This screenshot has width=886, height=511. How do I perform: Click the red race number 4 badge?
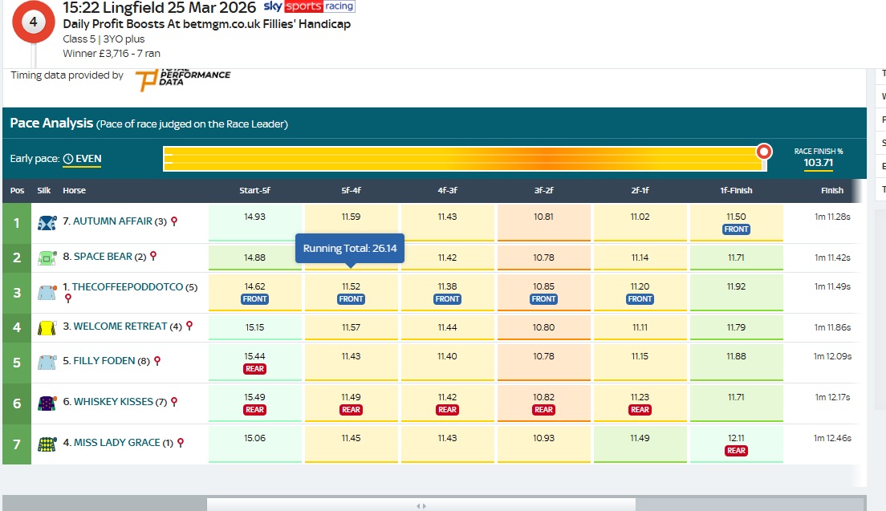pos(33,22)
